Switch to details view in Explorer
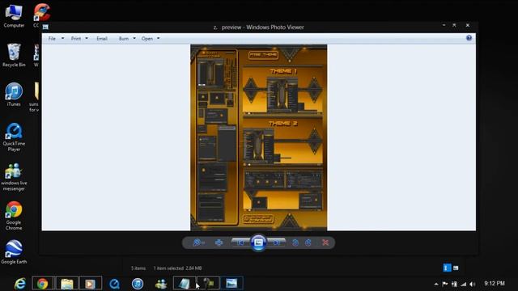Image resolution: width=518 pixels, height=291 pixels. coord(447,268)
